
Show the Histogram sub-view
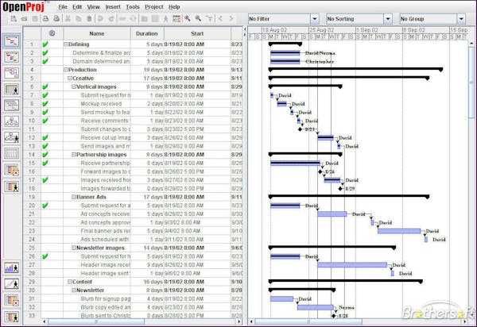tap(12, 268)
